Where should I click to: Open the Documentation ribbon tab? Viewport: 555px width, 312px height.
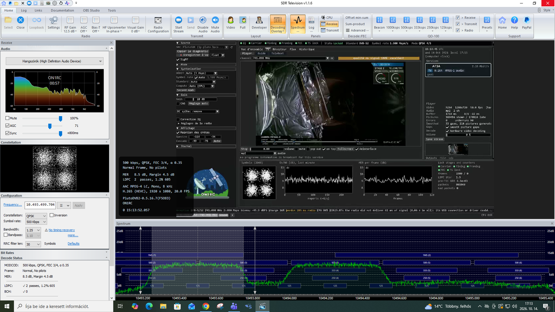point(62,10)
